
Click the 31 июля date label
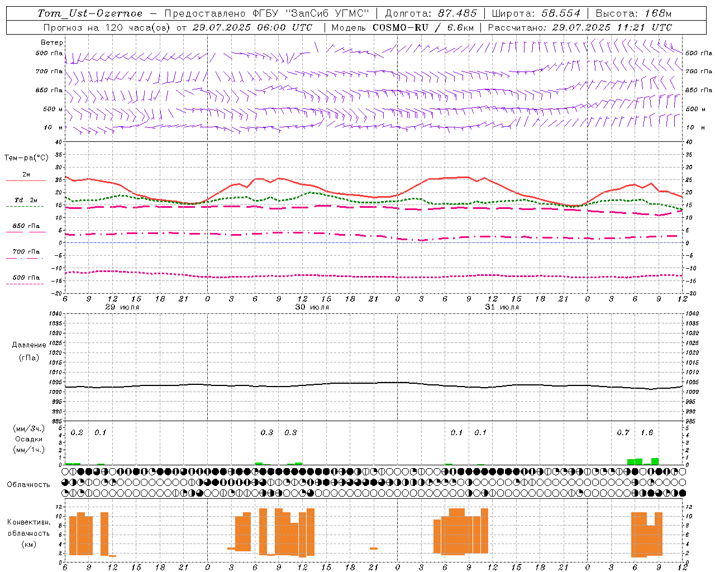502,307
